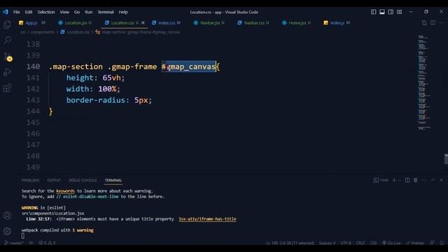Open the DEBUG CONSOLE panel tab
This screenshot has width=448, height=252.
83,181
